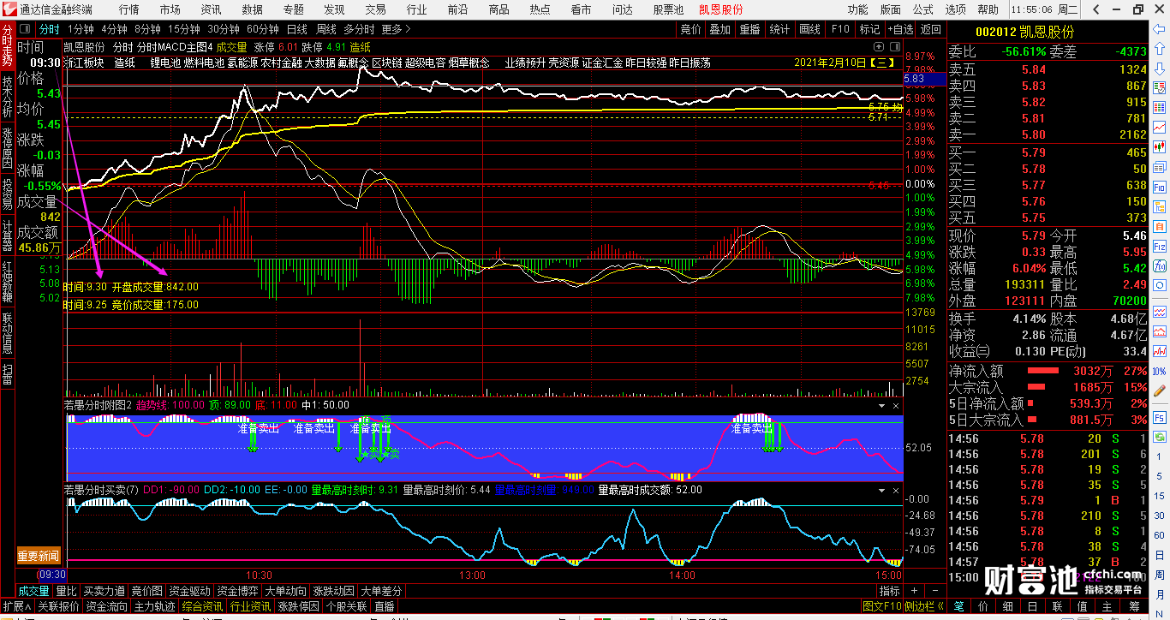Open the 行情 menu
This screenshot has width=1170, height=620.
coord(129,9)
